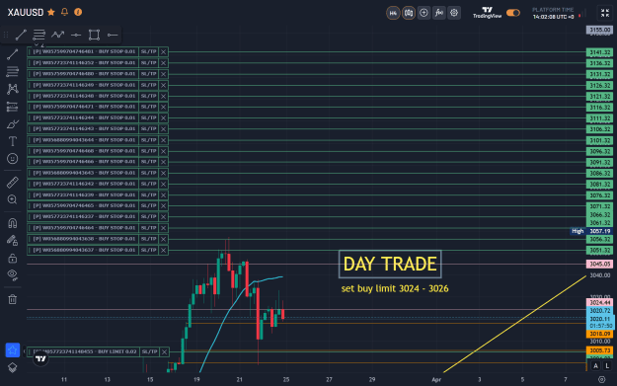The image size is (617, 386).
Task: Open the alert bell for XAUUSD
Action: tap(64, 12)
